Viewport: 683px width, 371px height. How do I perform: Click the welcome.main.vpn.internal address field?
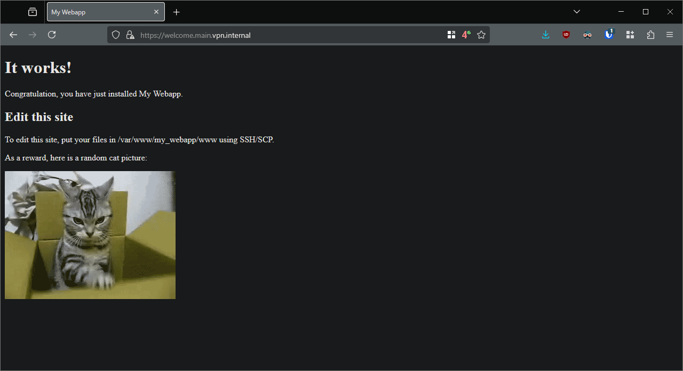click(x=288, y=35)
